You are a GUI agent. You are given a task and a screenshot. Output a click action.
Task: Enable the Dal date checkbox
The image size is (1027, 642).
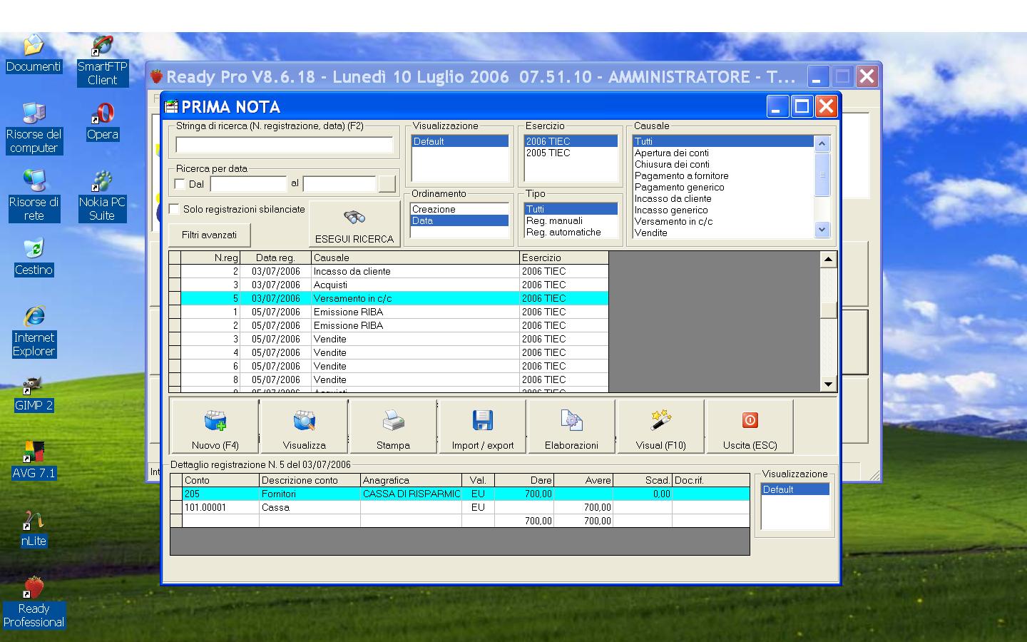point(180,184)
